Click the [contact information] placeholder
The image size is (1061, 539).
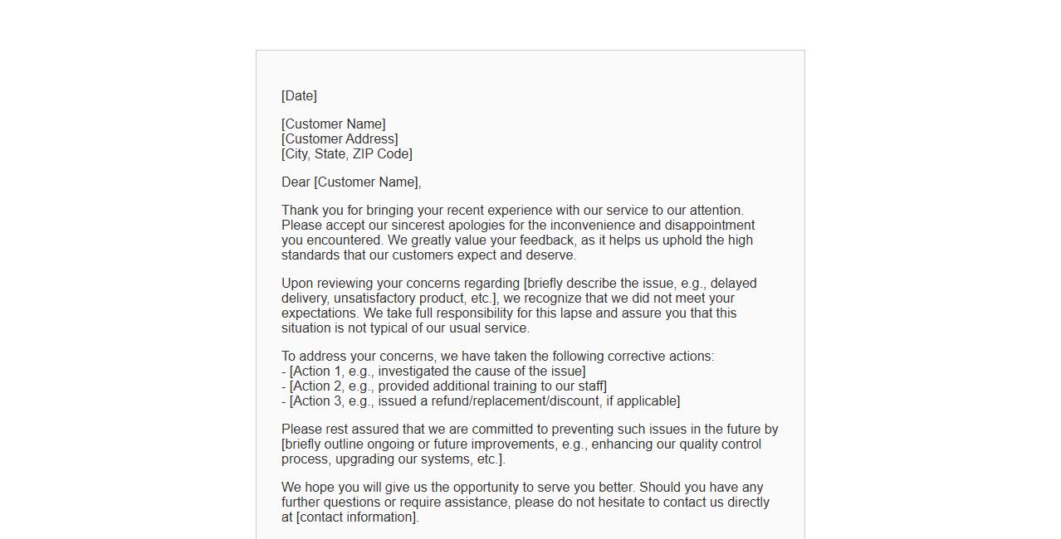pyautogui.click(x=357, y=517)
